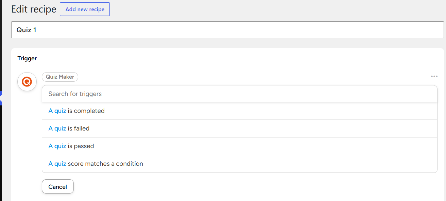
Task: Cancel the trigger selection
Action: 58,186
